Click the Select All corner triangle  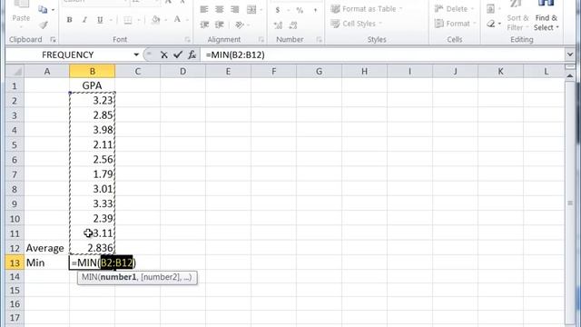click(15, 71)
